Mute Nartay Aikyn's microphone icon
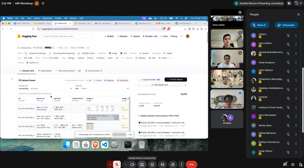This screenshot has height=168, width=304. (x=288, y=125)
